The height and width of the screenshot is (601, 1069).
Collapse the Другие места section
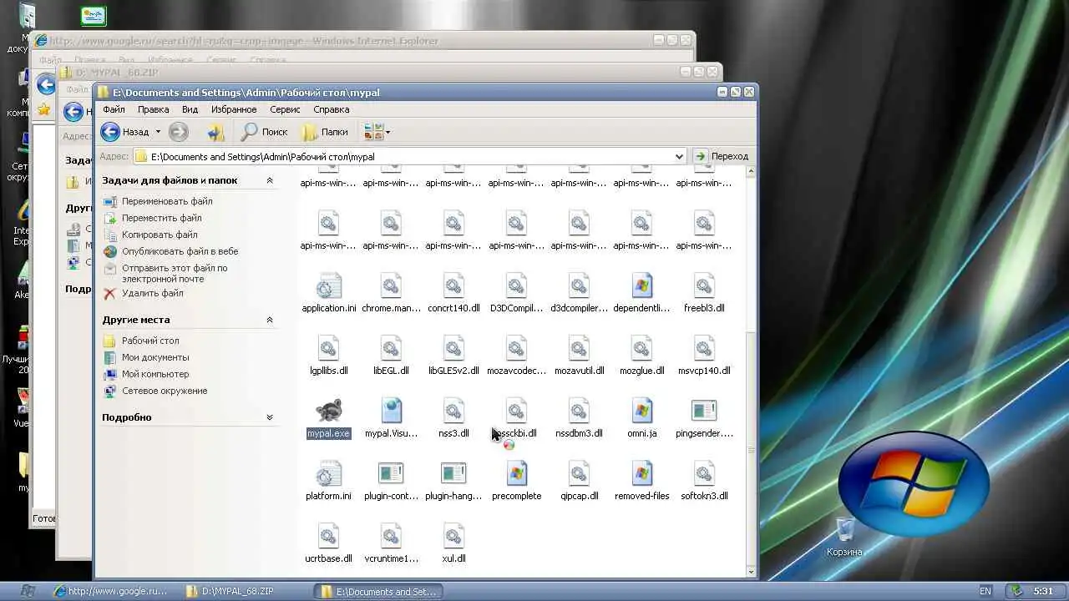[269, 320]
